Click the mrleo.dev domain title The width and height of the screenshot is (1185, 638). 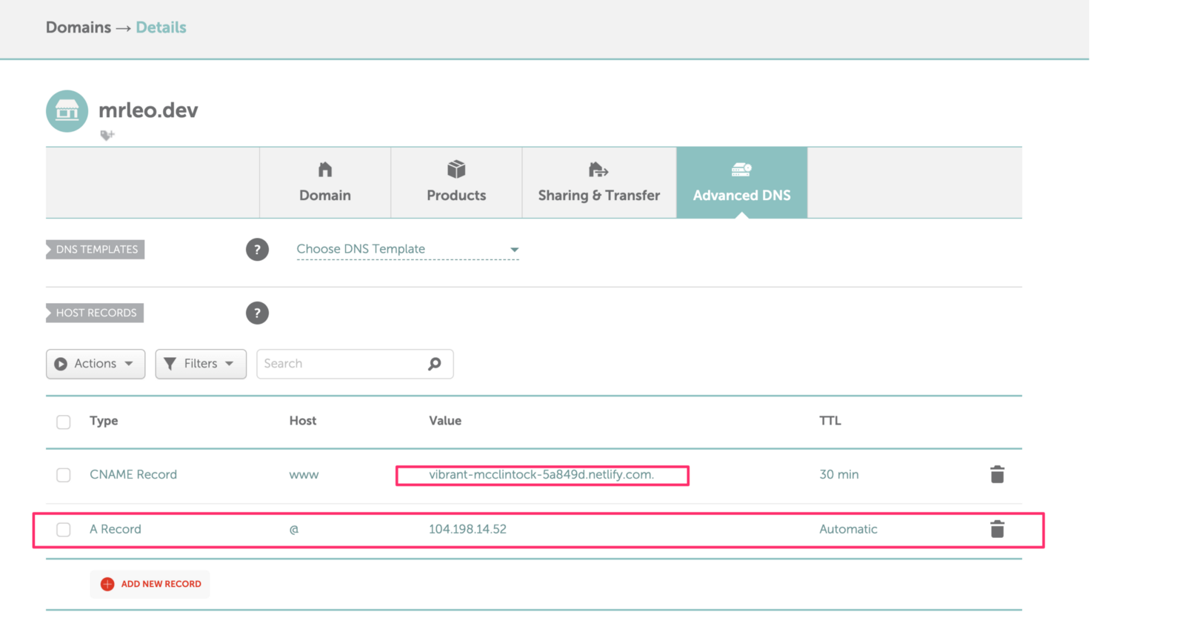[x=148, y=110]
